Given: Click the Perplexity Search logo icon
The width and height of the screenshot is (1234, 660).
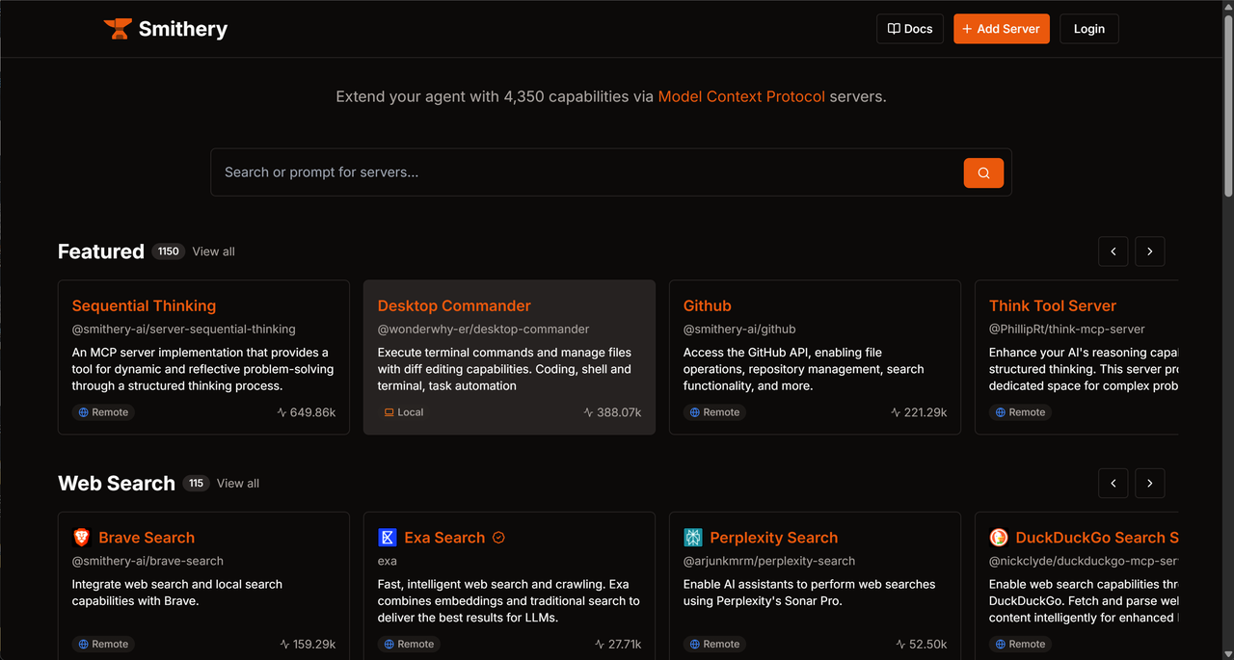Looking at the screenshot, I should click(693, 538).
